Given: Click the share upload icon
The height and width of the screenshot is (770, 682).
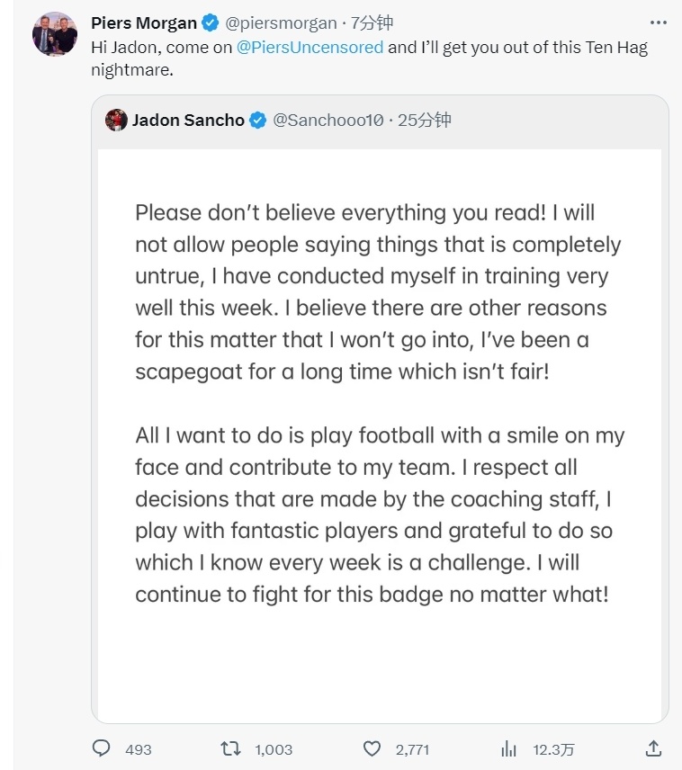Looking at the screenshot, I should coord(654,748).
